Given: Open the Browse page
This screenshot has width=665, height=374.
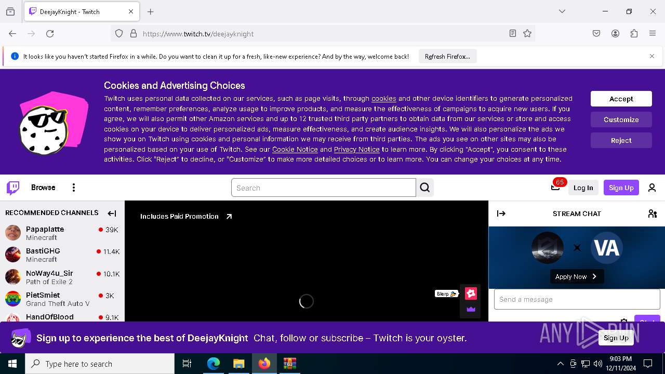Looking at the screenshot, I should (x=43, y=188).
